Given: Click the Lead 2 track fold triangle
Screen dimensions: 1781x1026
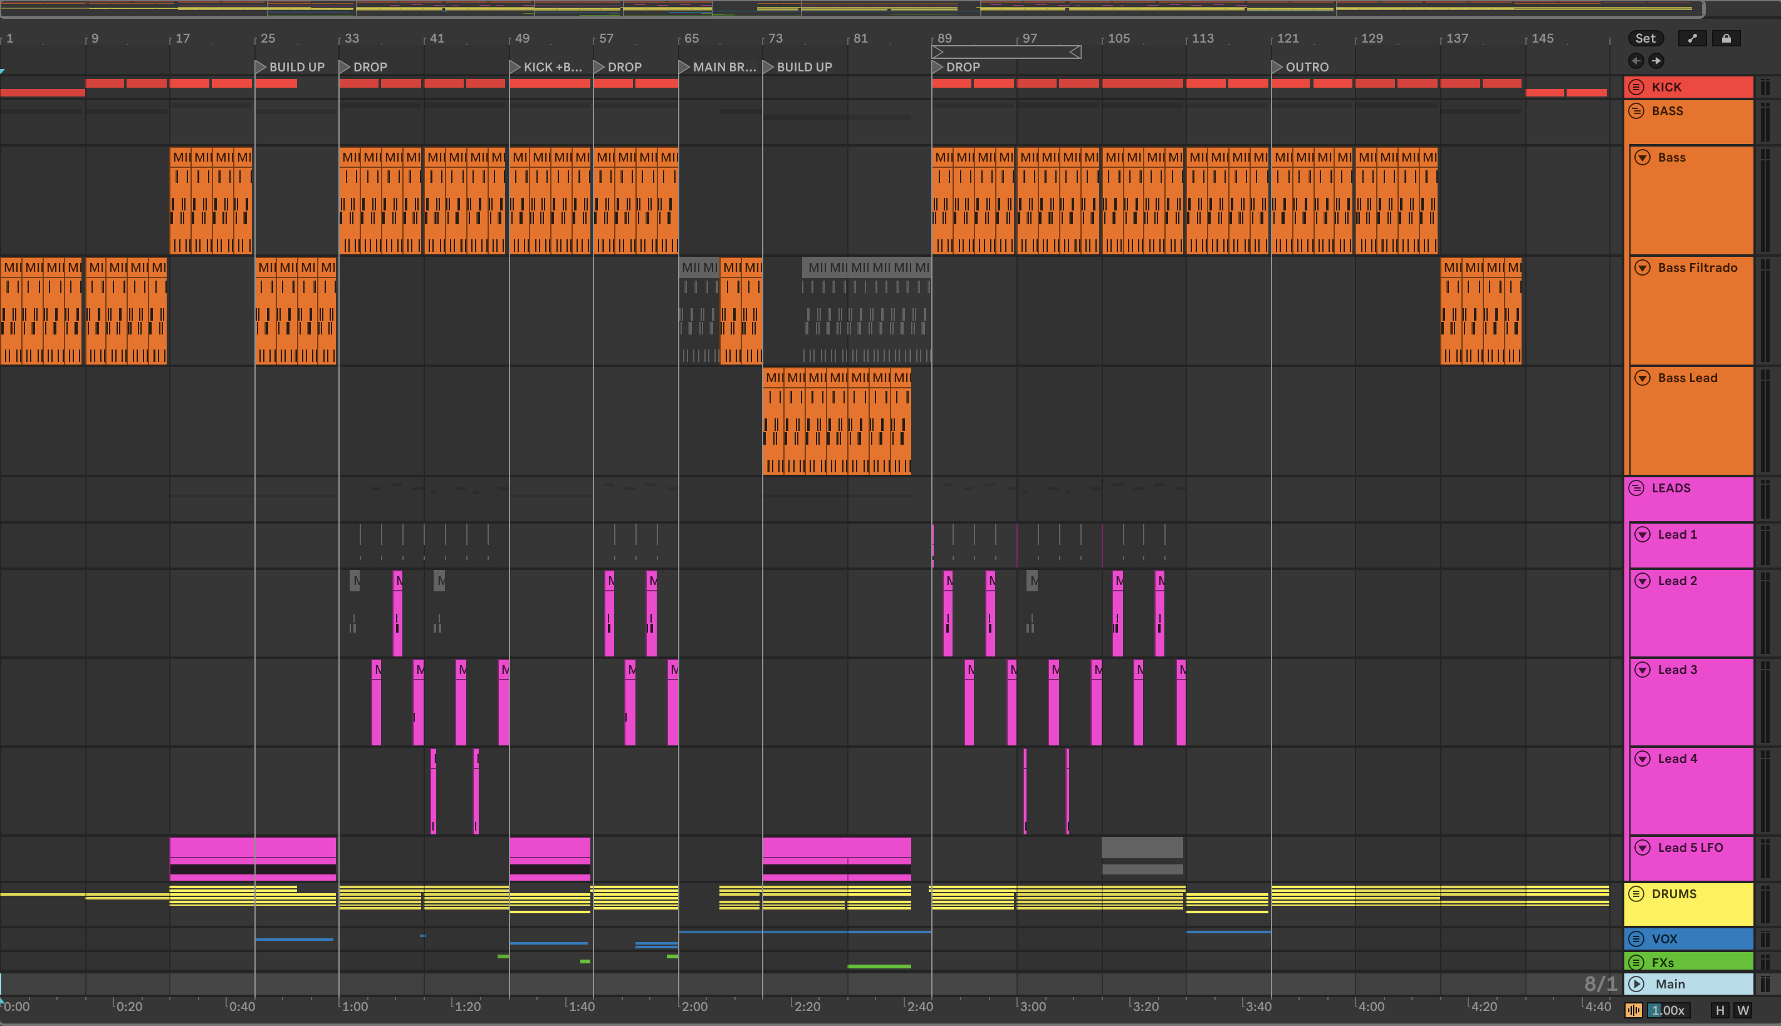Looking at the screenshot, I should click(1643, 581).
